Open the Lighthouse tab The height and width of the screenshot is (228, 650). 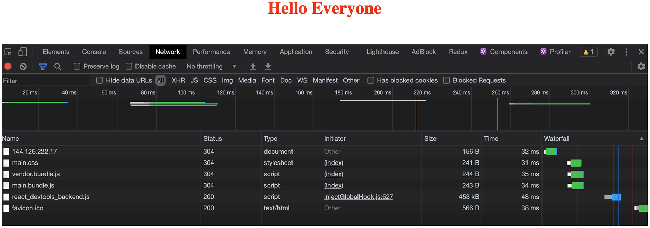click(x=382, y=52)
